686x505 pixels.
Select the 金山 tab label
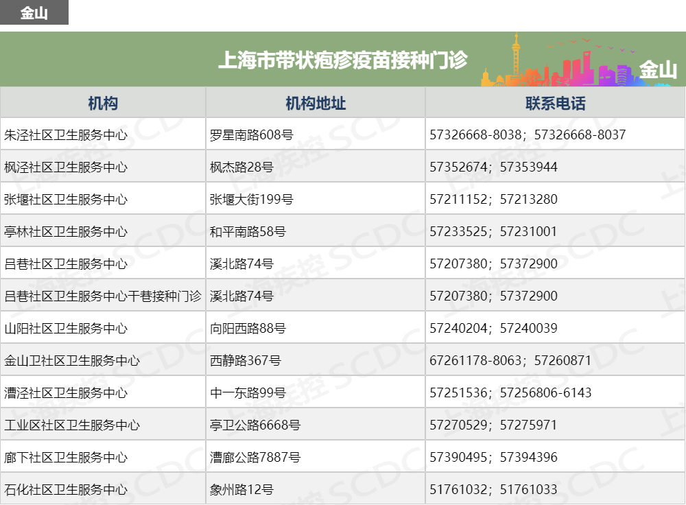click(34, 12)
